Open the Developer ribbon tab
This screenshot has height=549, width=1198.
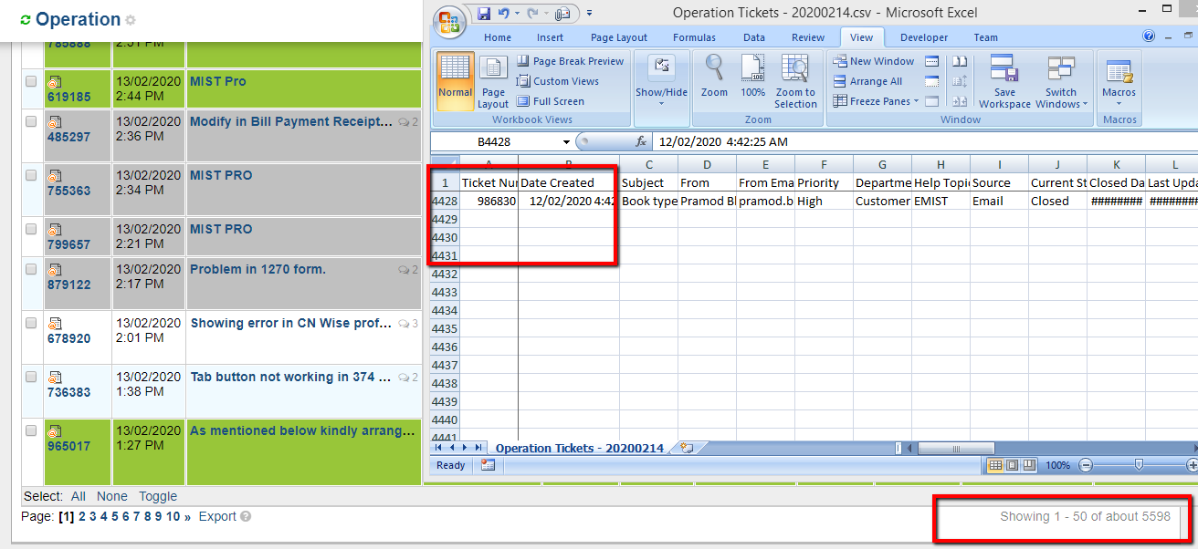tap(923, 37)
